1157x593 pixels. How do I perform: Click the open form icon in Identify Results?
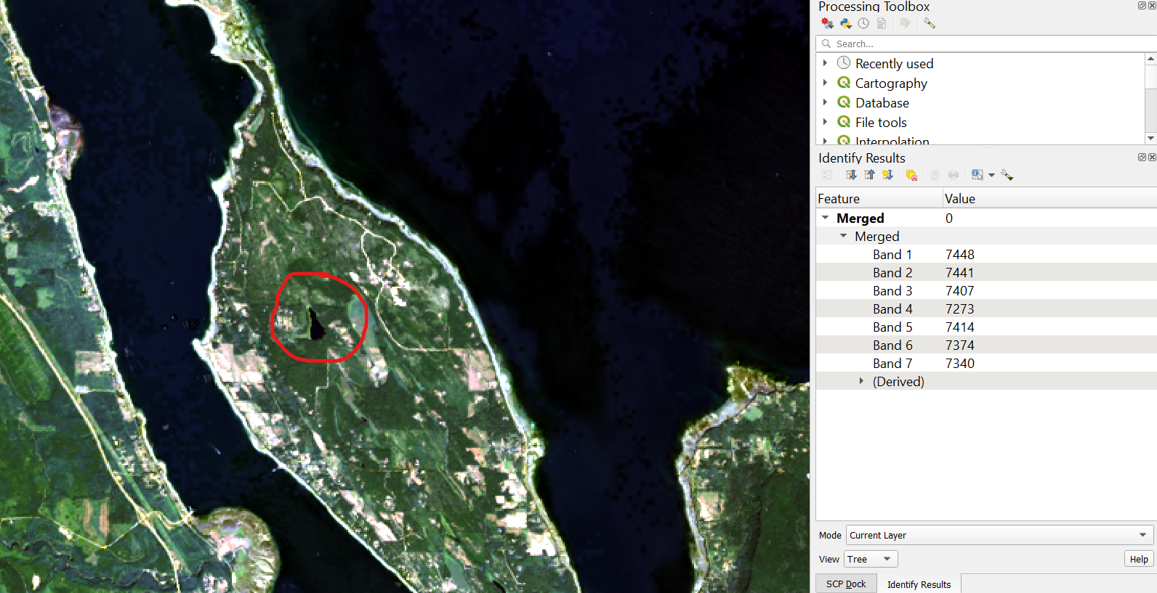tap(827, 175)
